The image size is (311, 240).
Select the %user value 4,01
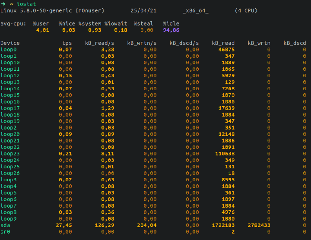(43, 30)
